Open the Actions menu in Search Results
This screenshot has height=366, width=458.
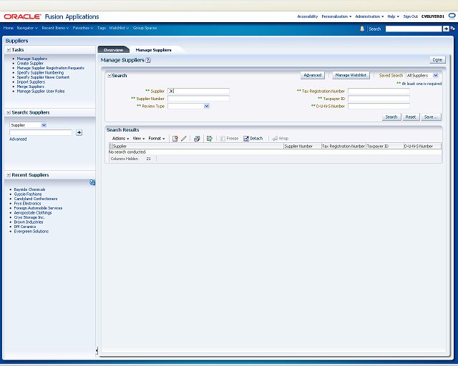tap(121, 139)
